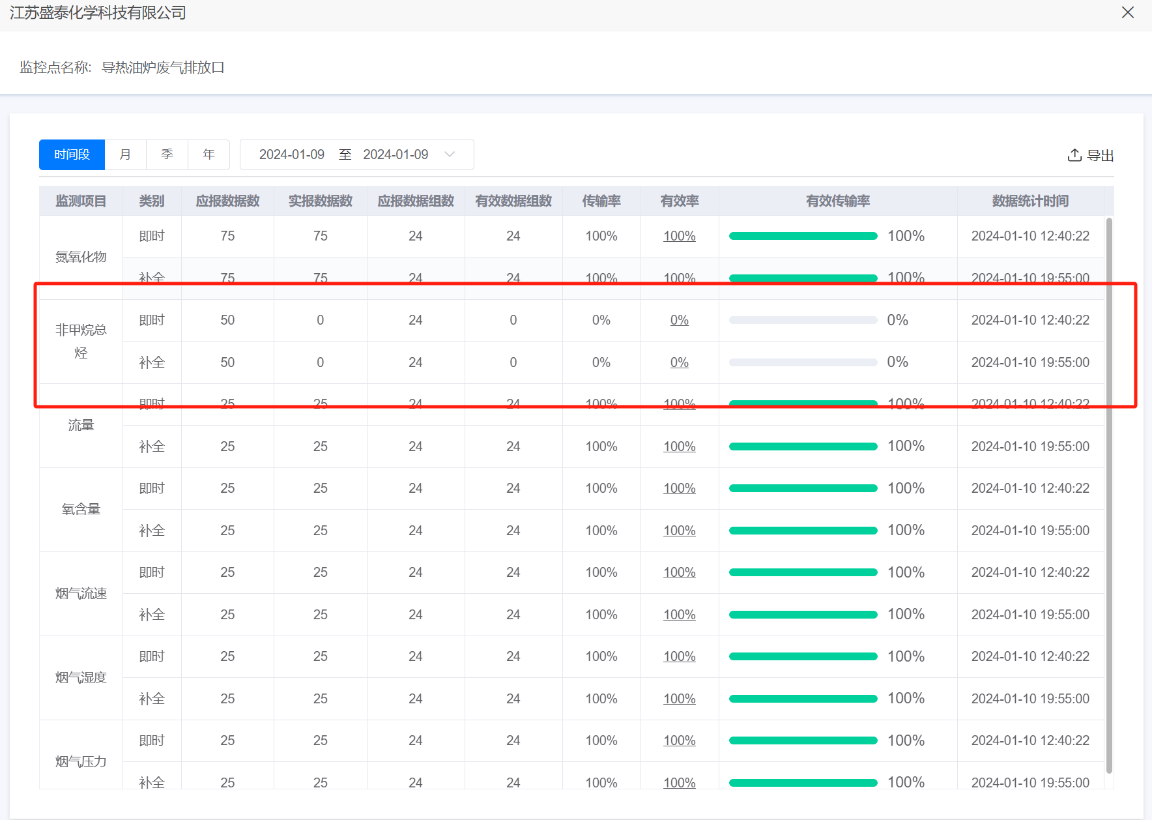Switch to the 月 tab
1152x820 pixels.
tap(125, 154)
